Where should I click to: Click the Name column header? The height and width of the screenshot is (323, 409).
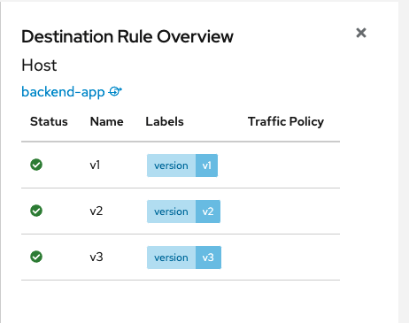(x=107, y=121)
